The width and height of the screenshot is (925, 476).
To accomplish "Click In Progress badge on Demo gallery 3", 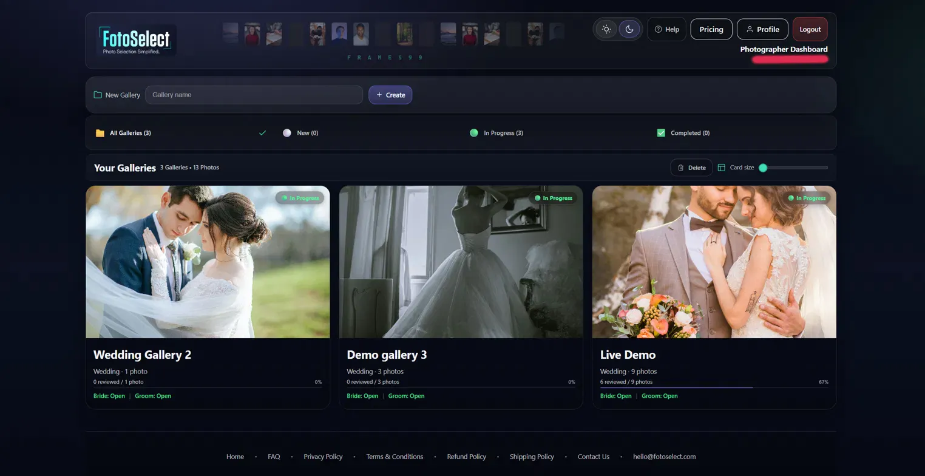I will tap(553, 198).
